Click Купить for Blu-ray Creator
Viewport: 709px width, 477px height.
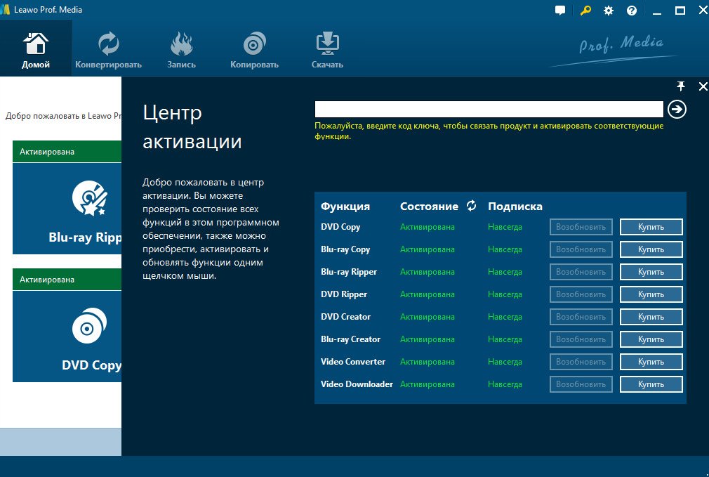[651, 339]
